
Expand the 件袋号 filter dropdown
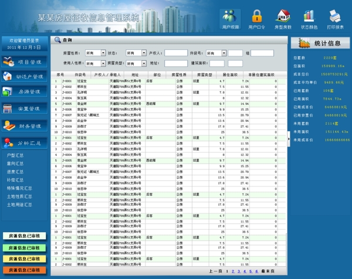pos(224,53)
